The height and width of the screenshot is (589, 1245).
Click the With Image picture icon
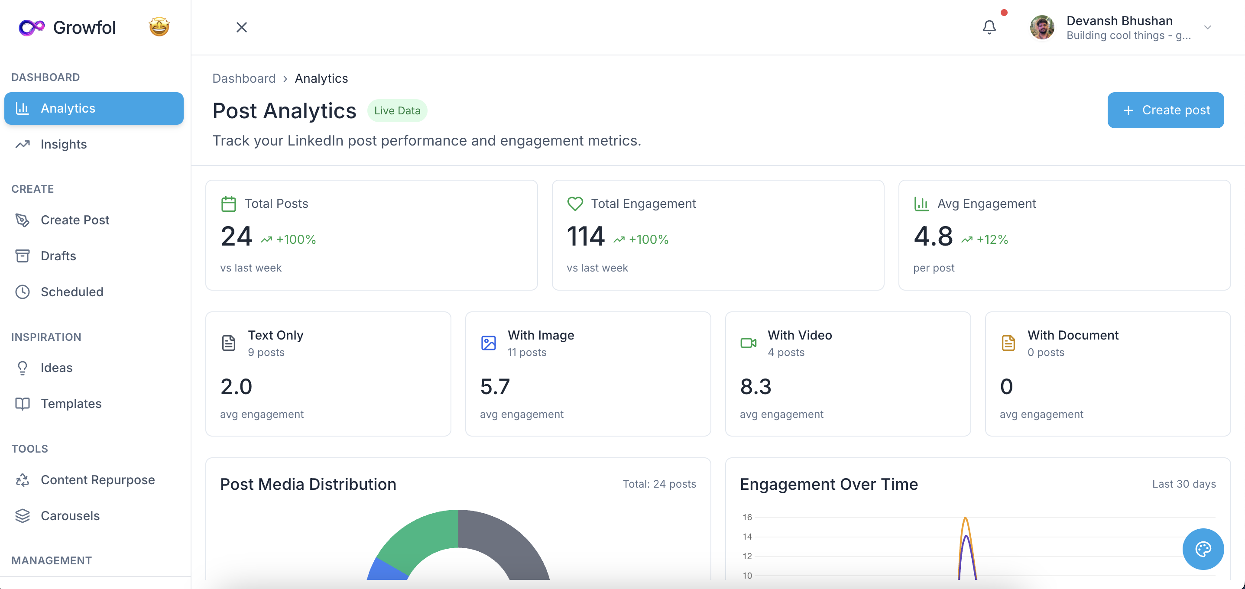(x=489, y=343)
